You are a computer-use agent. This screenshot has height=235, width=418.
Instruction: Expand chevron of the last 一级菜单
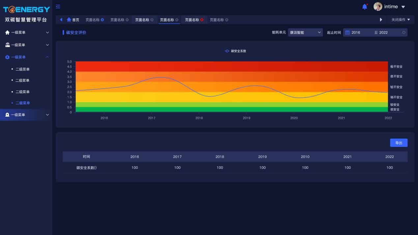tap(47, 115)
